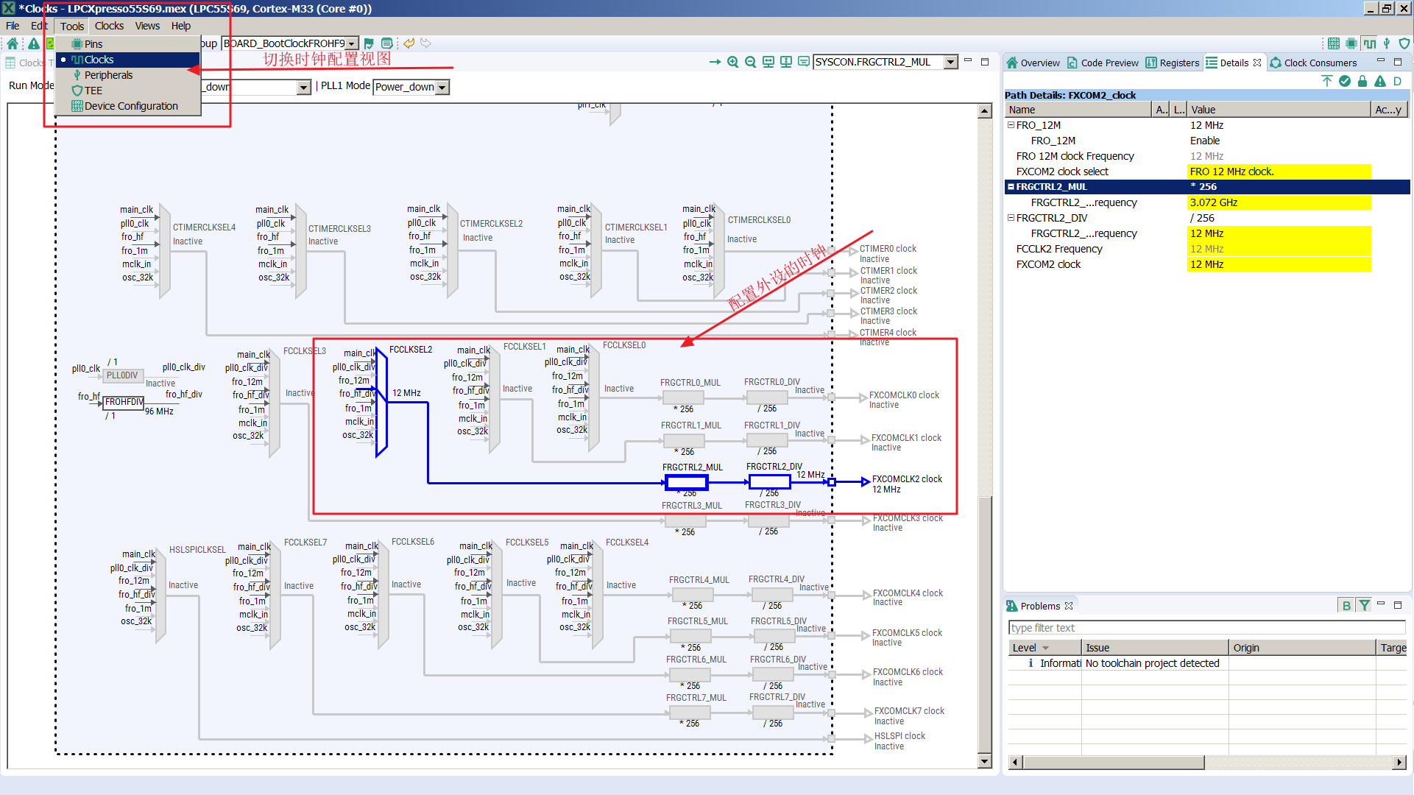1414x795 pixels.
Task: Click the TEE shield icon top-right
Action: [1404, 43]
